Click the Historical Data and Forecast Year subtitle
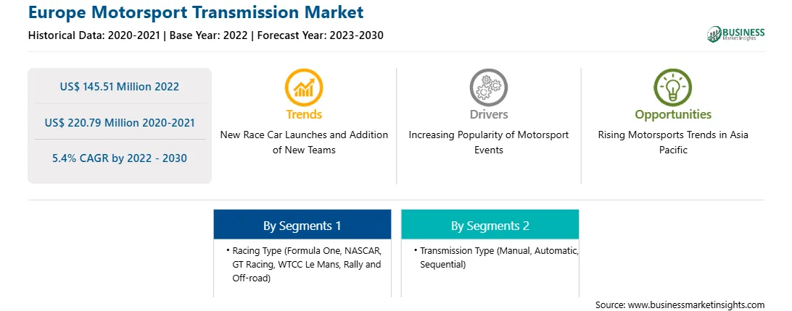This screenshot has height=311, width=792. coord(205,35)
